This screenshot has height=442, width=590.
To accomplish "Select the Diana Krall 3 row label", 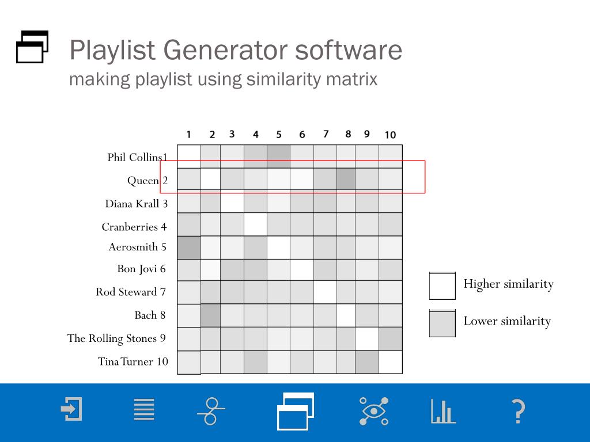I will tap(136, 204).
